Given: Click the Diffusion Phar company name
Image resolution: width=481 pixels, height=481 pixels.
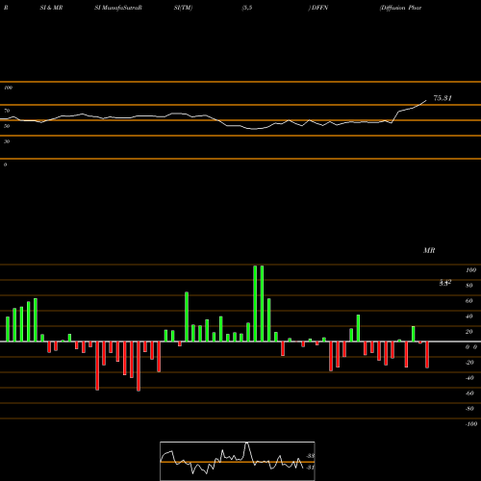Looking at the screenshot, I should pos(400,8).
